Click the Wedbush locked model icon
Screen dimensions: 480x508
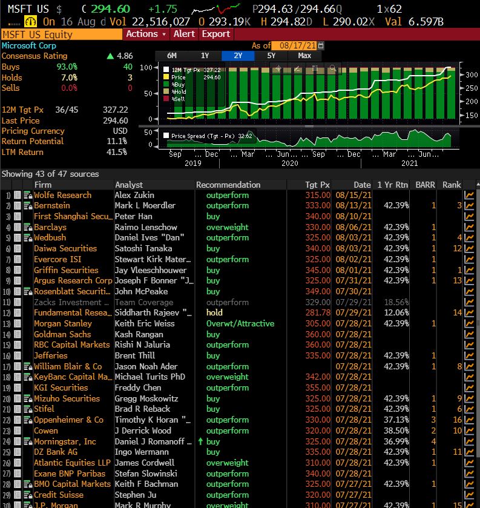pos(28,238)
